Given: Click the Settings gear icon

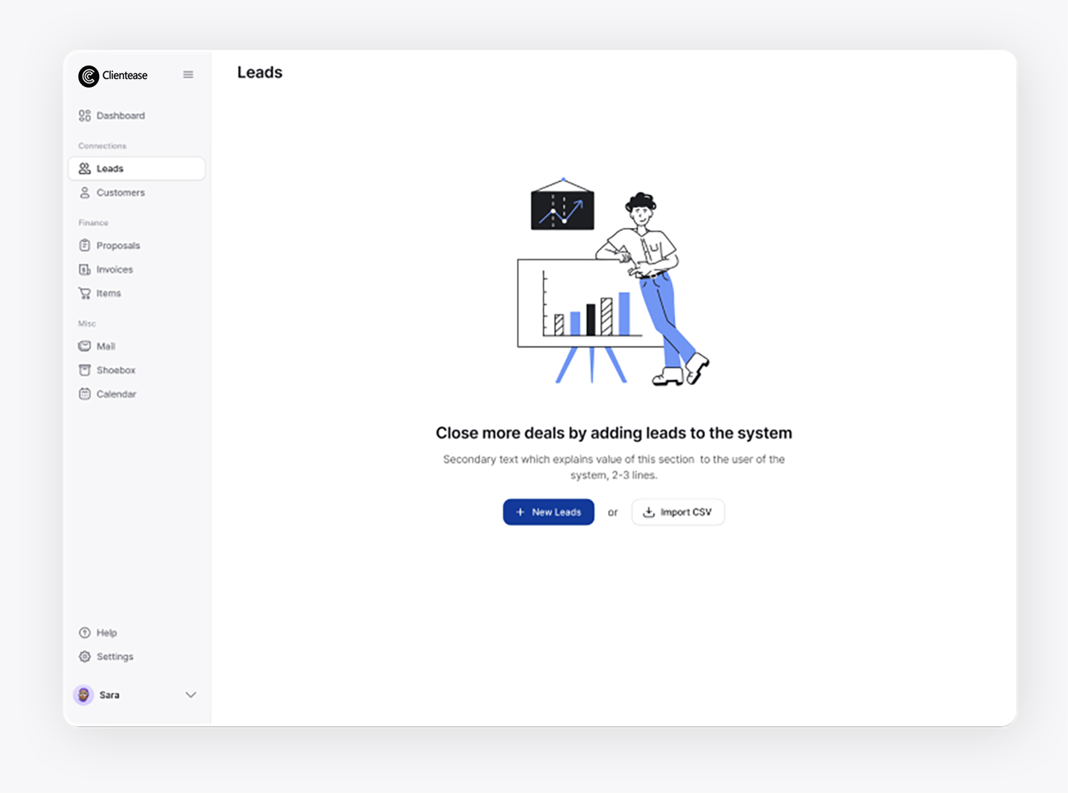Looking at the screenshot, I should (85, 656).
